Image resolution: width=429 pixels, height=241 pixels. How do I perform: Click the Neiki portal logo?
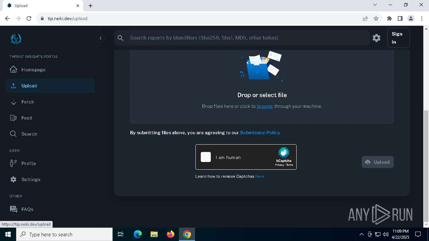click(16, 39)
